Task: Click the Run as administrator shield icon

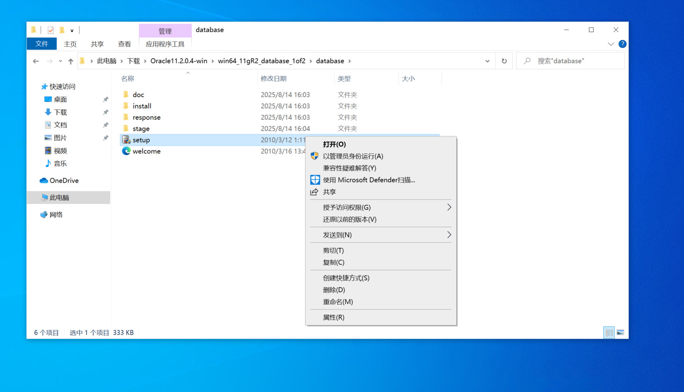Action: click(x=315, y=156)
